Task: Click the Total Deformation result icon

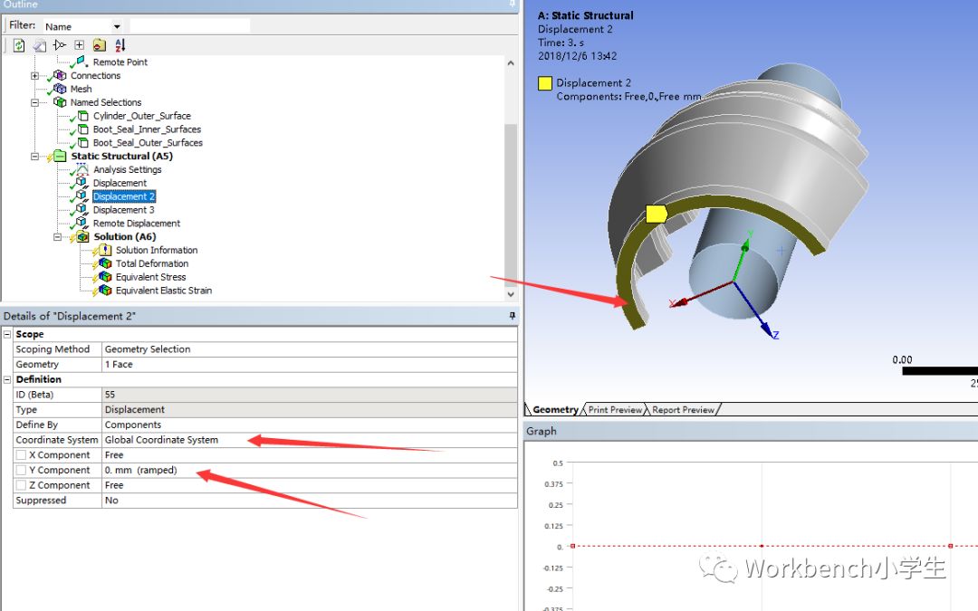Action: 106,263
